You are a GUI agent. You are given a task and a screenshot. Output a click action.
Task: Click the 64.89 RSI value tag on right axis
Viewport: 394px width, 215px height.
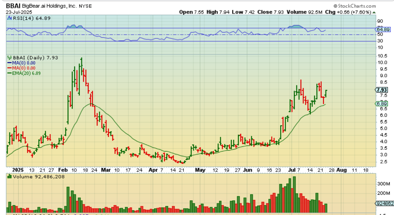pos(383,29)
